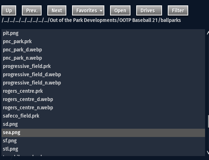This screenshot has width=209, height=160.
Task: Select file pnc_park_d.webp
Action: (103, 50)
